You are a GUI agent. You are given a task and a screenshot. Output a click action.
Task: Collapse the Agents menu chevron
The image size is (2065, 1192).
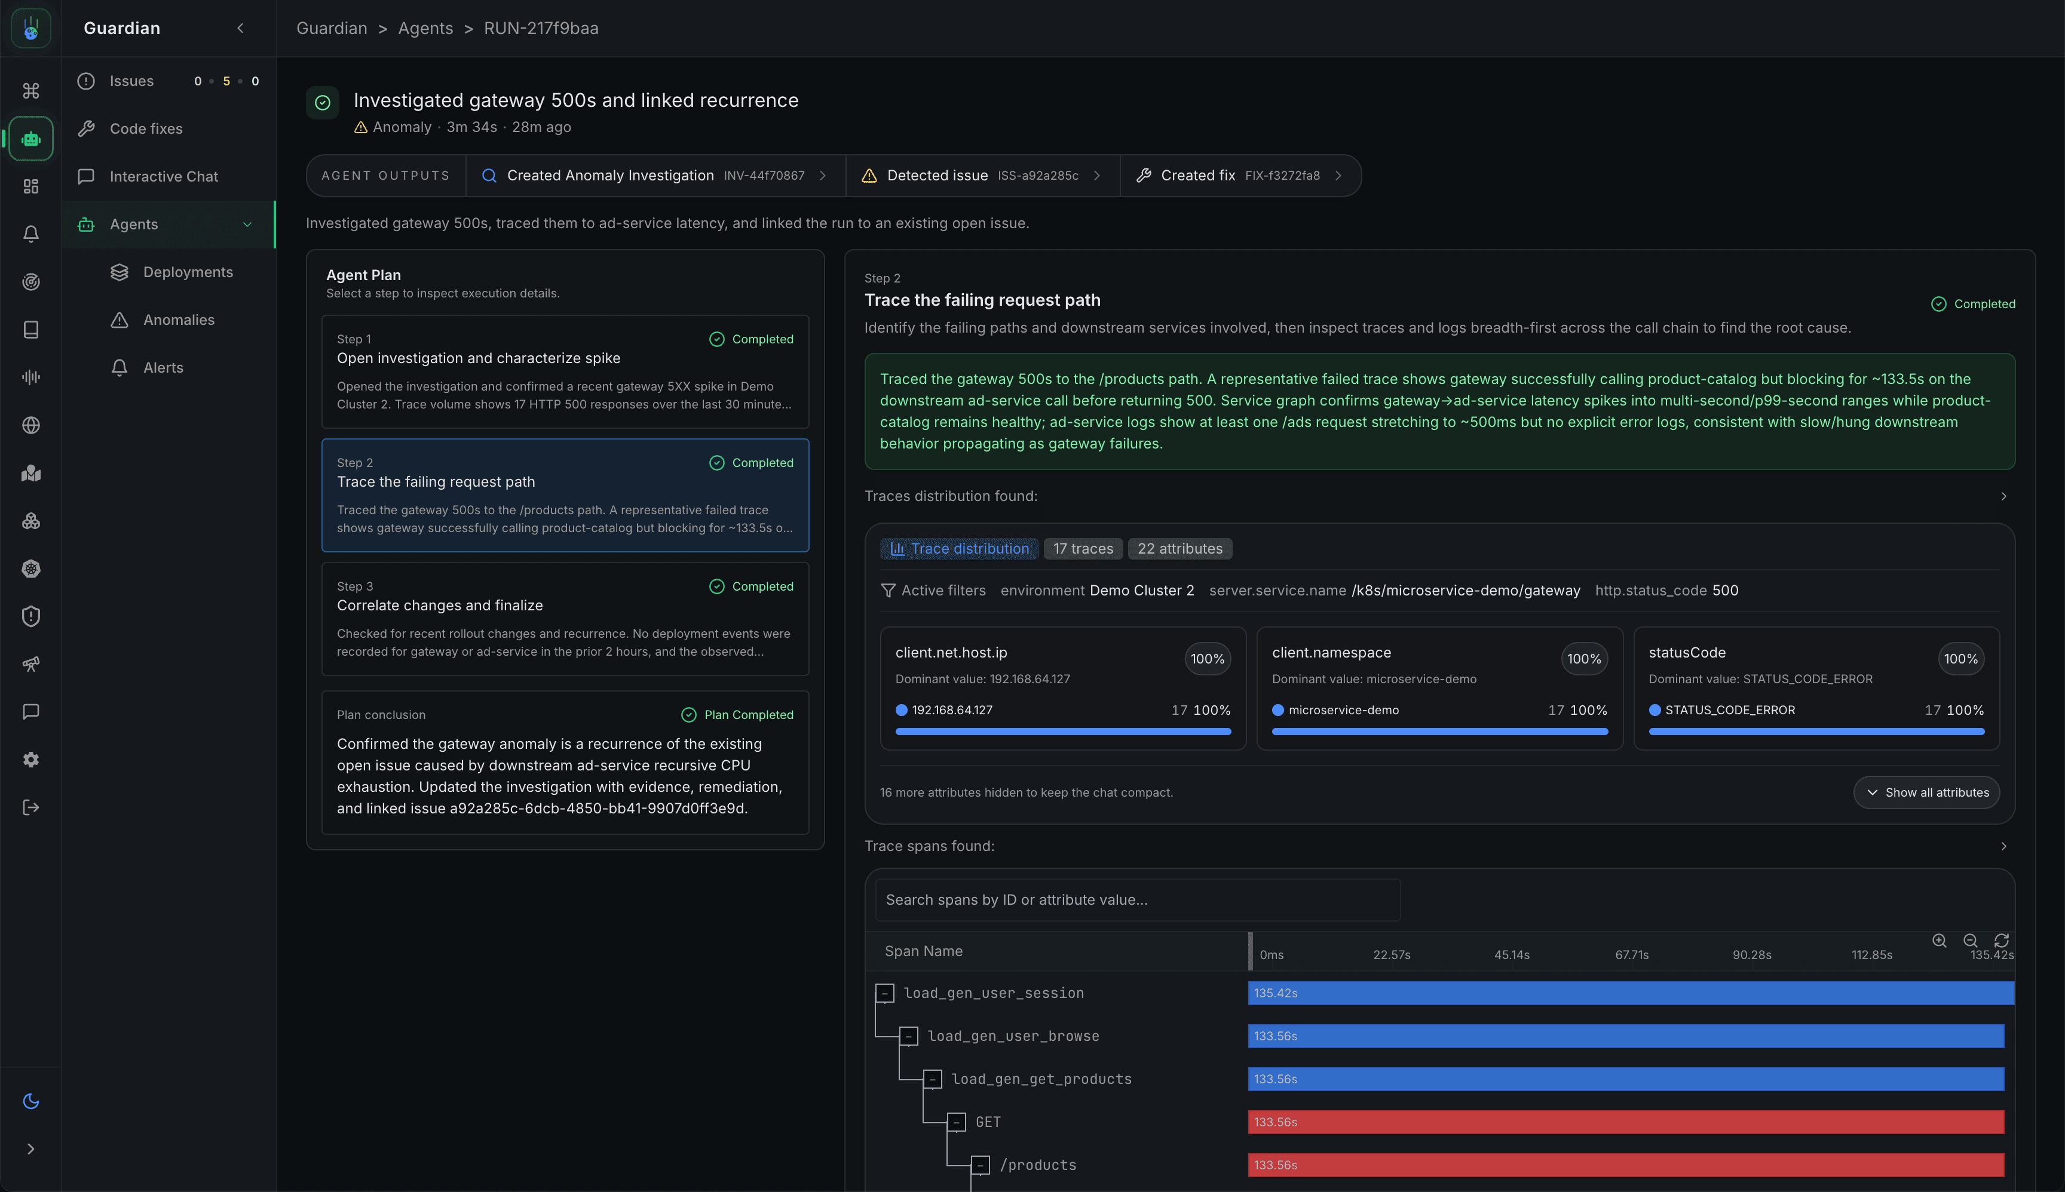(247, 225)
